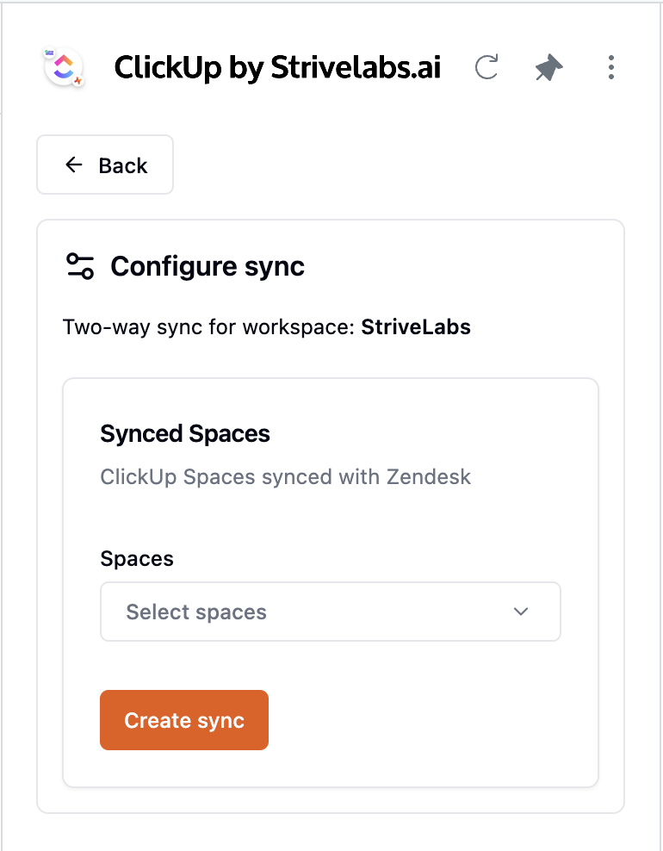Screen dimensions: 663x851
Task: Click the Configure sync sliders icon
Action: (x=80, y=267)
